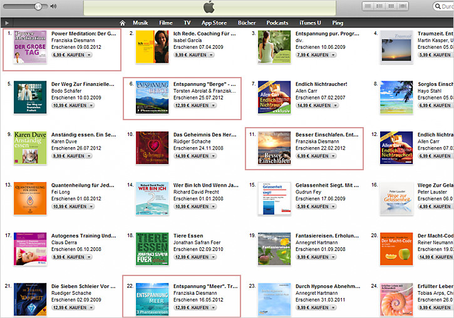
Task: Click the Home icon in the store navigation bar
Action: (123, 23)
